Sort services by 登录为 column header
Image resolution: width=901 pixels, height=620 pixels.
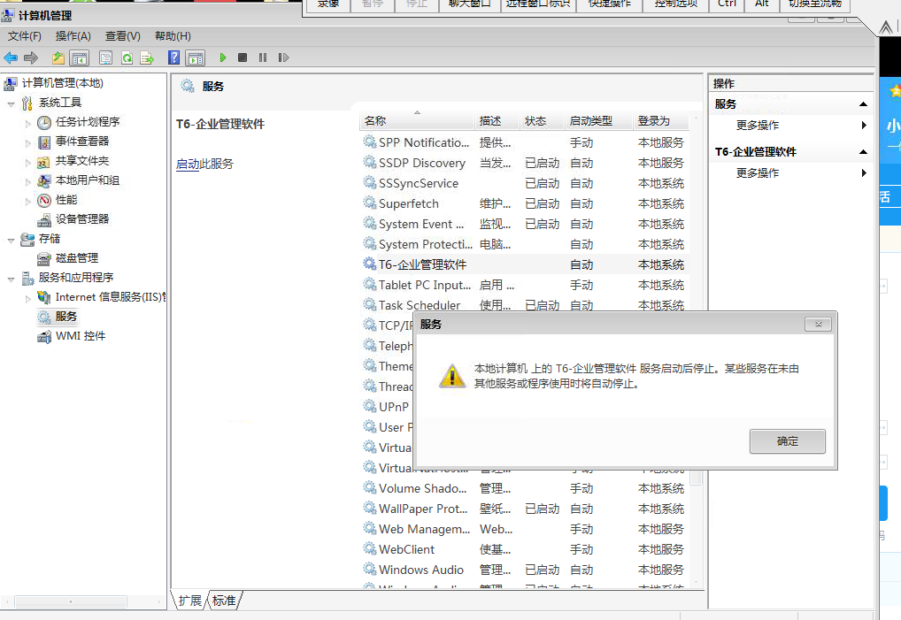pyautogui.click(x=660, y=120)
